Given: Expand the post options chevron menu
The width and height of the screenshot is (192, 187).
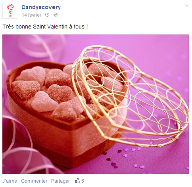Looking at the screenshot, I should (x=187, y=6).
